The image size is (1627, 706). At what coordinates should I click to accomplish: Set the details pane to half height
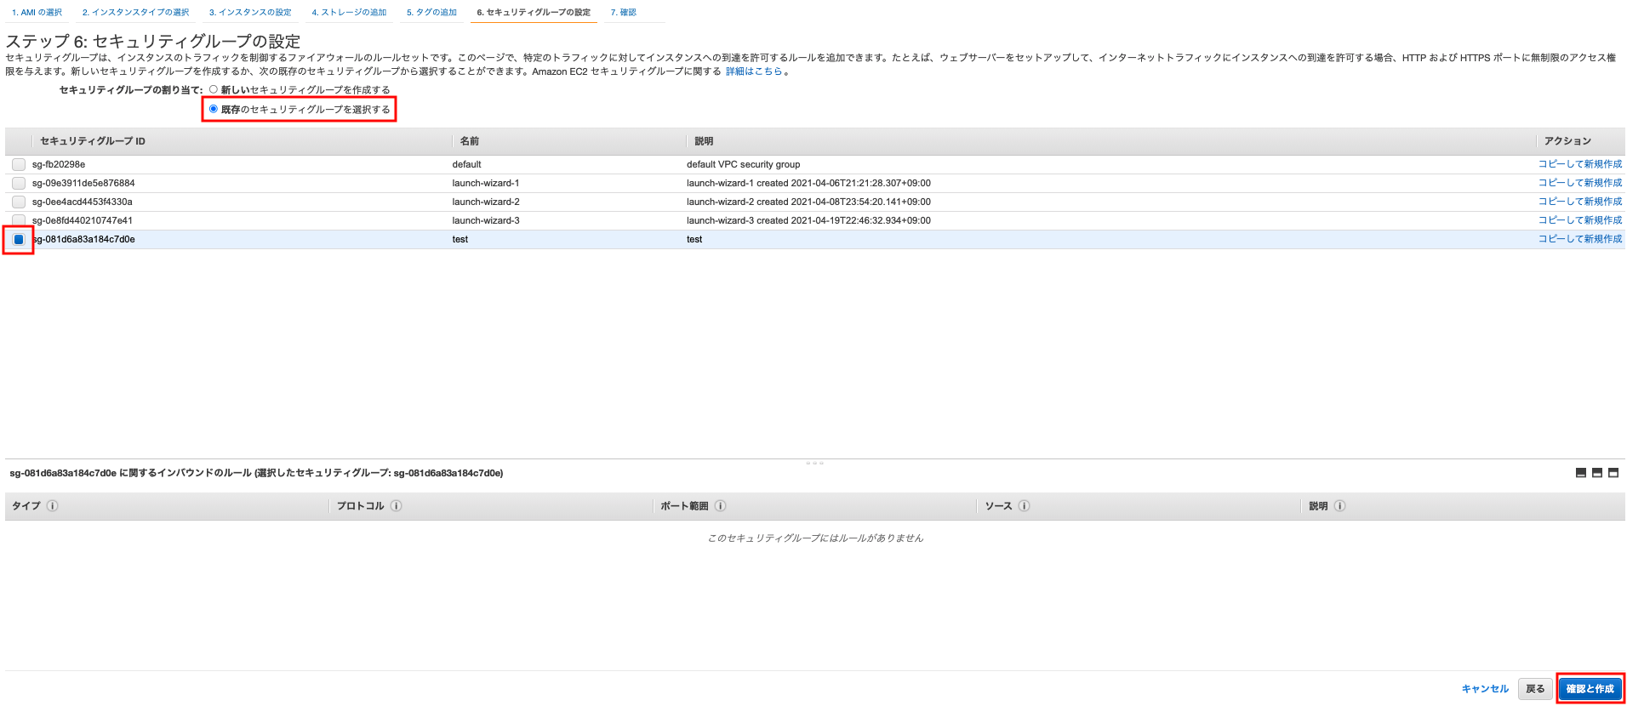click(x=1597, y=473)
